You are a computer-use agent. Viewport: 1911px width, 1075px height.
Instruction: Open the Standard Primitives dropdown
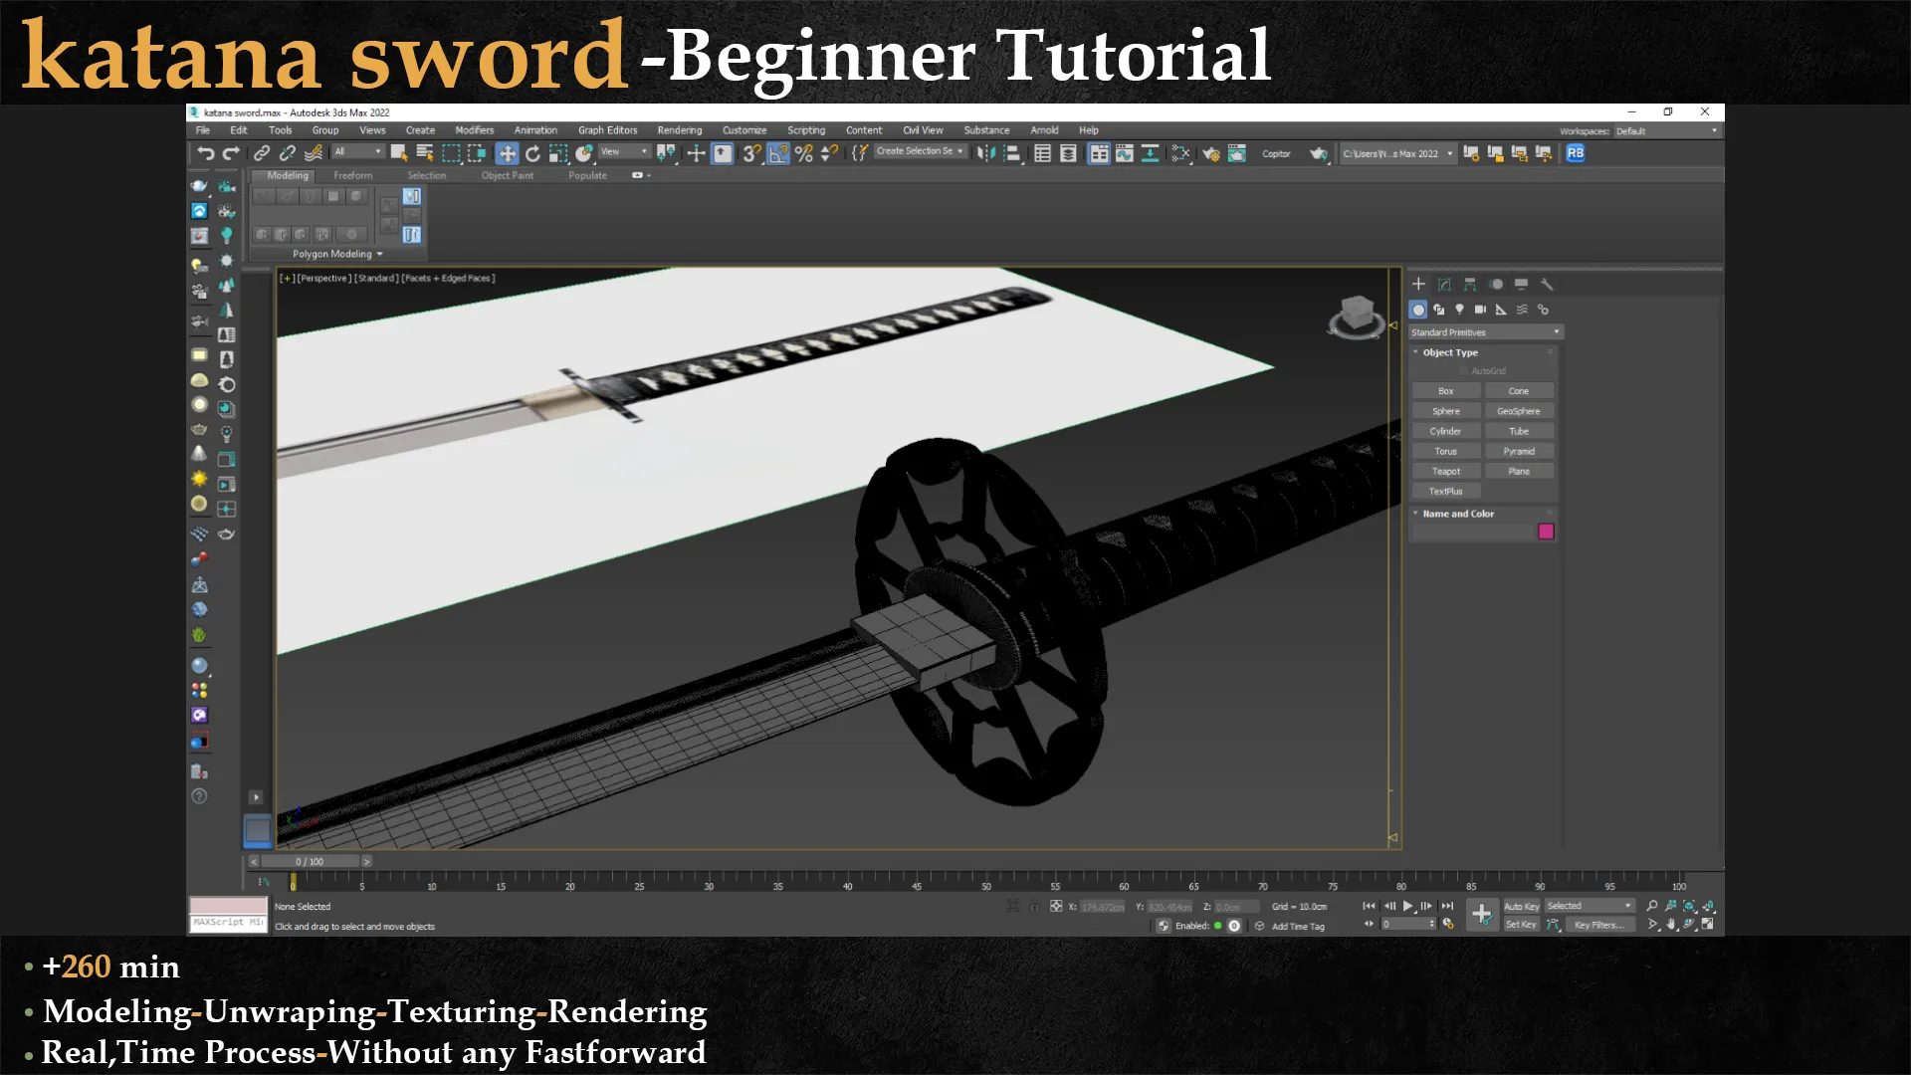point(1485,331)
